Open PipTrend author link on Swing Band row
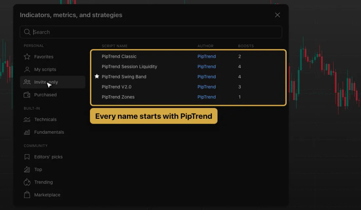This screenshot has width=361, height=210. tap(206, 77)
